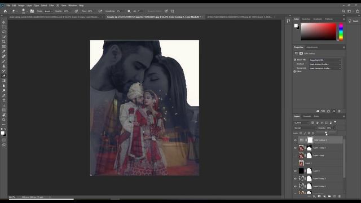Select the Horizontal Type tool

coord(4,100)
